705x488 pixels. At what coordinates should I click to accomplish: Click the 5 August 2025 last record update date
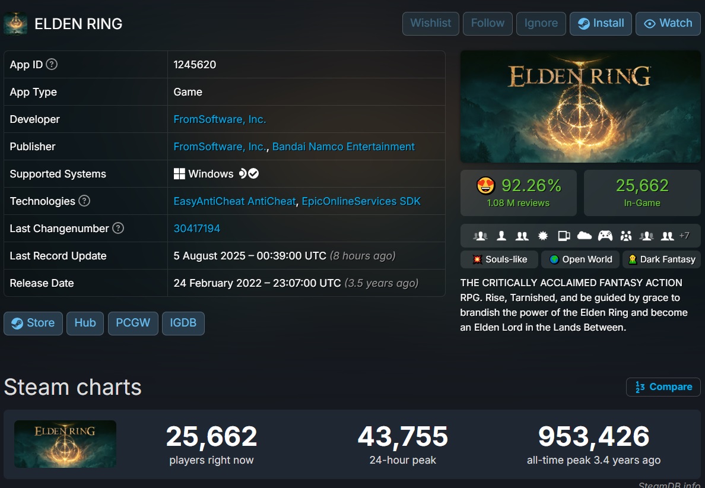249,256
